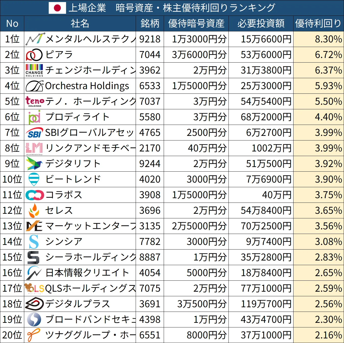Click the 必要投資額 column header

pos(261,23)
